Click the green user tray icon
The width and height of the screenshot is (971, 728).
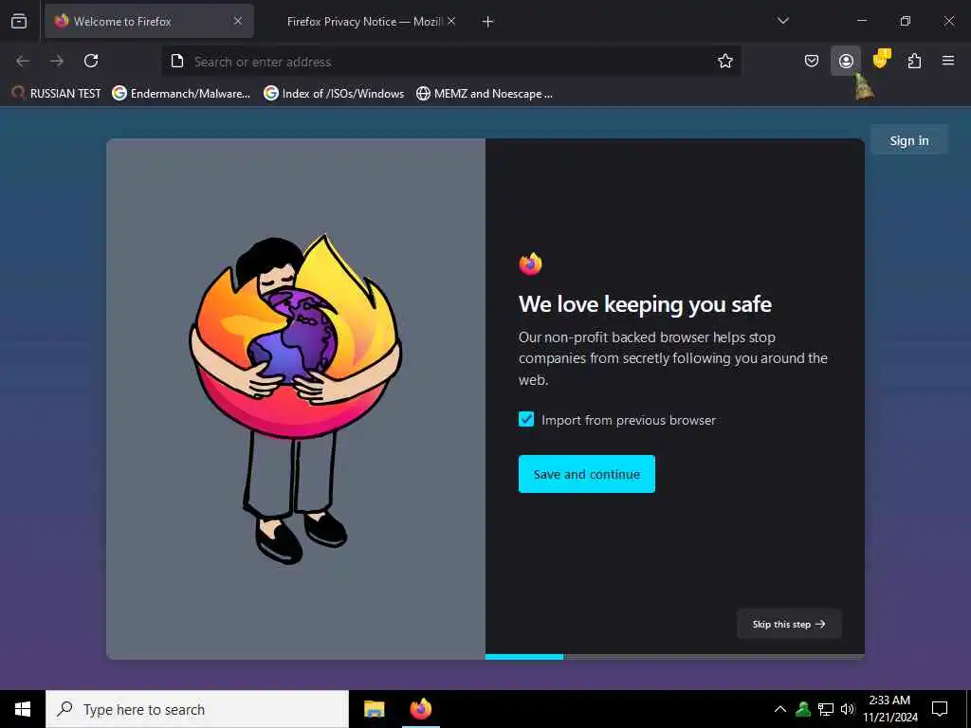pos(803,709)
